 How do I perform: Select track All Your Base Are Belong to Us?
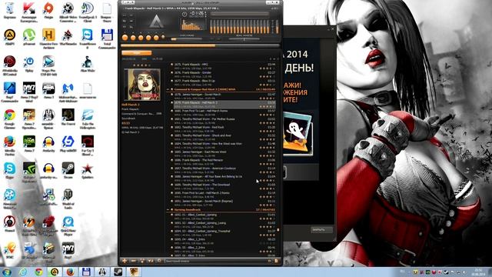(x=224, y=179)
